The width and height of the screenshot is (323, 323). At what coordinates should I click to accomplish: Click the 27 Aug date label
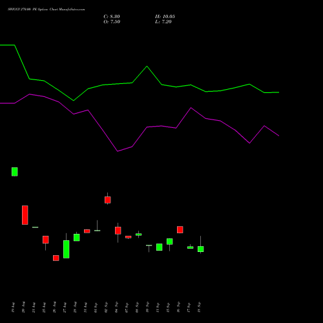click(65, 307)
